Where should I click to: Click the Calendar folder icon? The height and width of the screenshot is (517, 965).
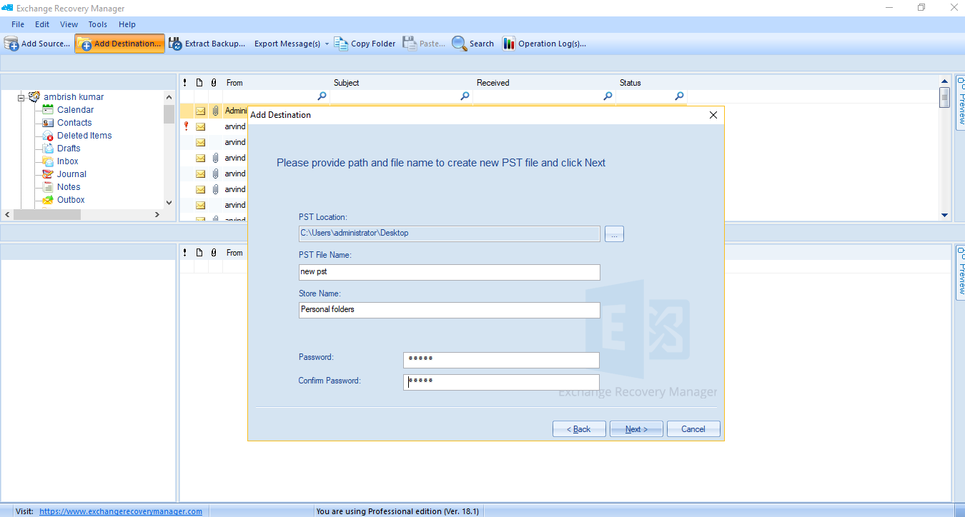(48, 110)
